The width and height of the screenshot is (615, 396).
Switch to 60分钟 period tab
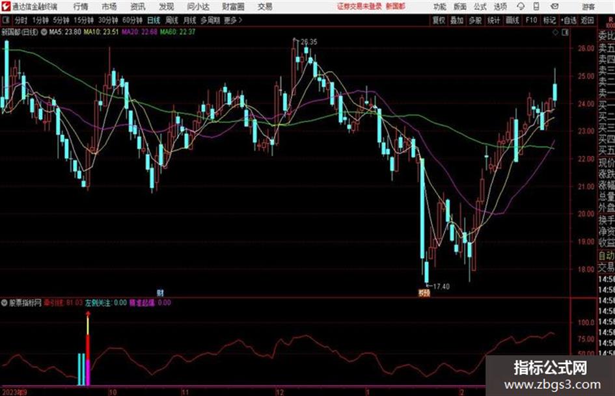tap(132, 20)
